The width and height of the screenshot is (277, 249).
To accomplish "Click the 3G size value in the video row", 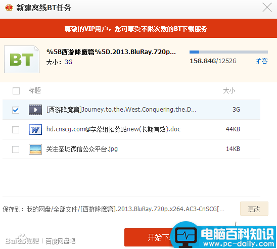I will pyautogui.click(x=236, y=110).
